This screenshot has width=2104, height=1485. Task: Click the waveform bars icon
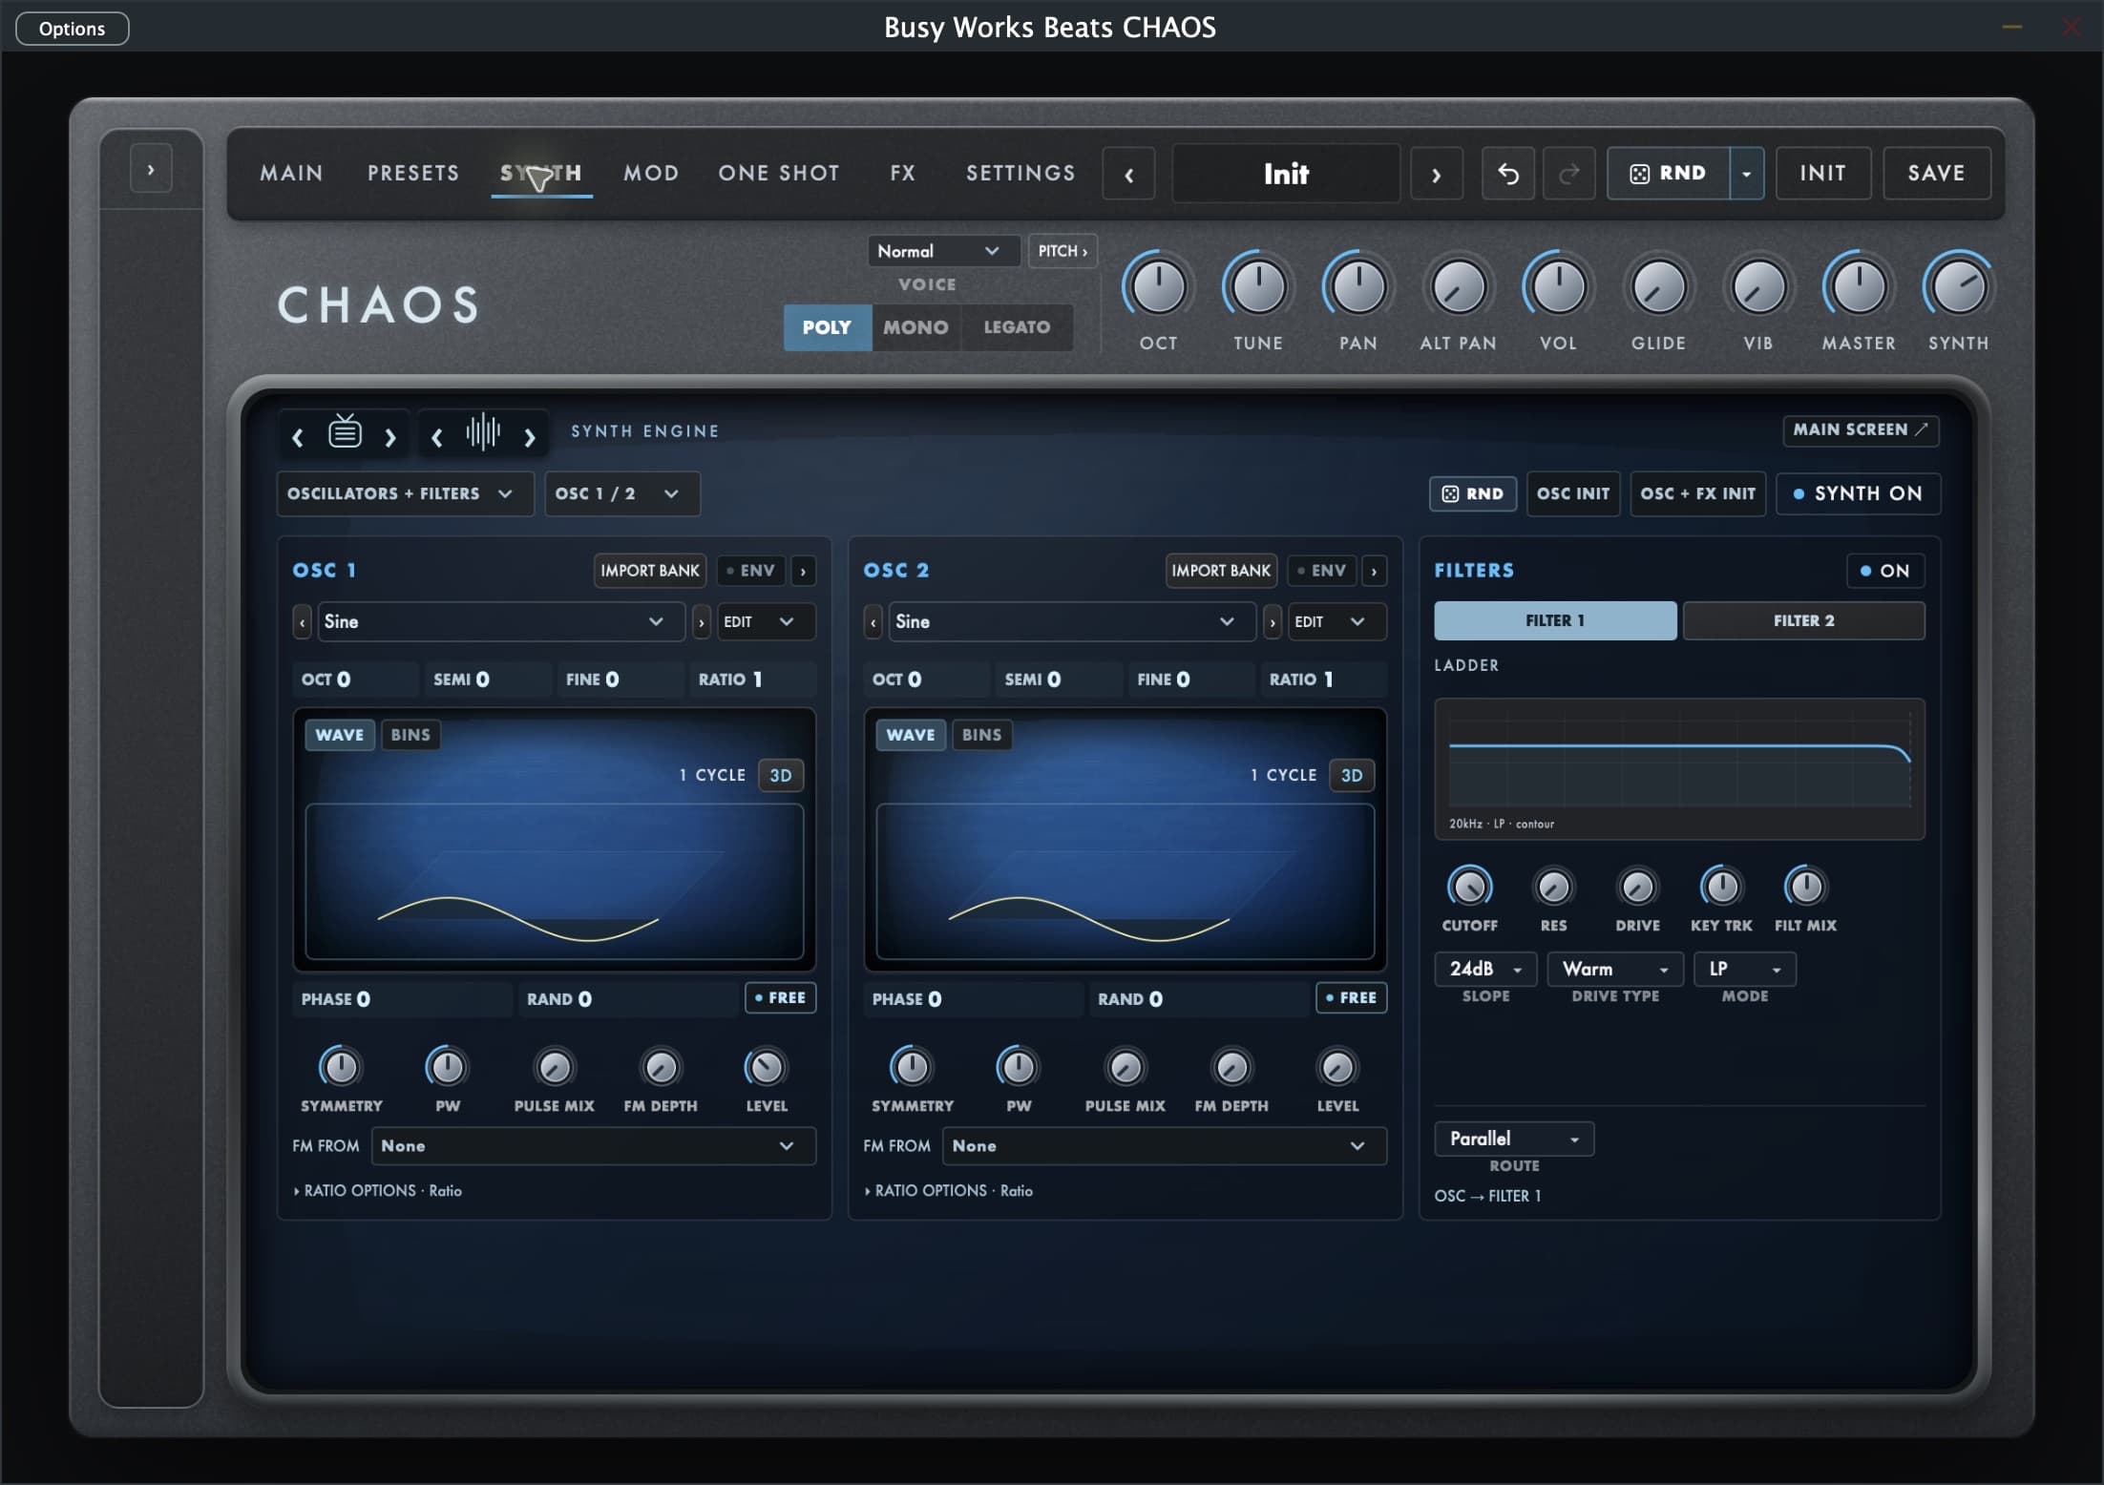[483, 432]
